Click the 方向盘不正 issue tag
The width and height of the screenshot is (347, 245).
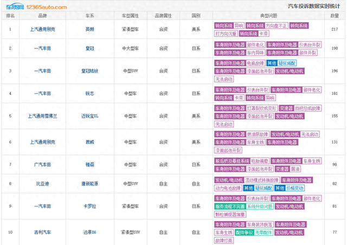[277, 25]
